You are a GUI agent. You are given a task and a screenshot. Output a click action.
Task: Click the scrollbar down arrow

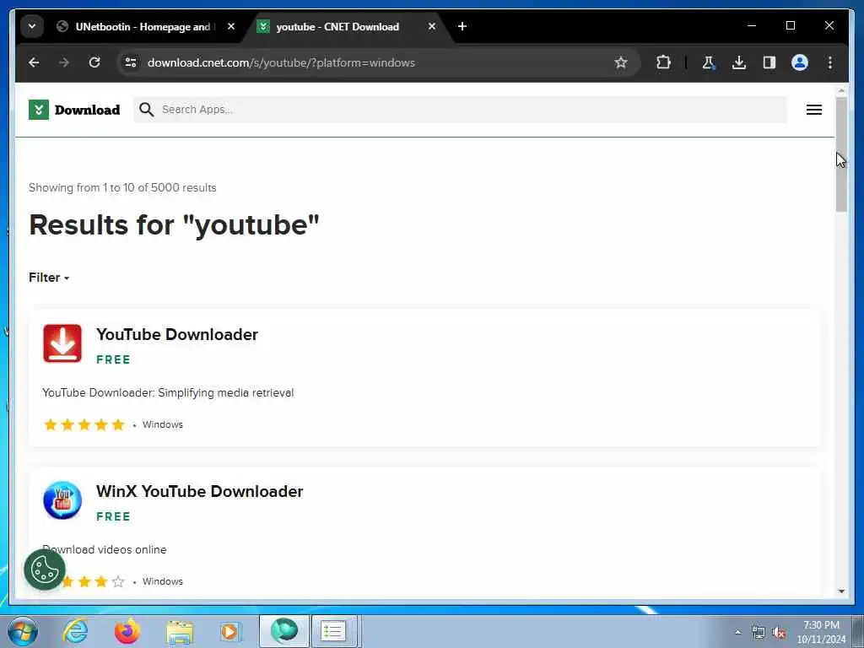pos(841,591)
